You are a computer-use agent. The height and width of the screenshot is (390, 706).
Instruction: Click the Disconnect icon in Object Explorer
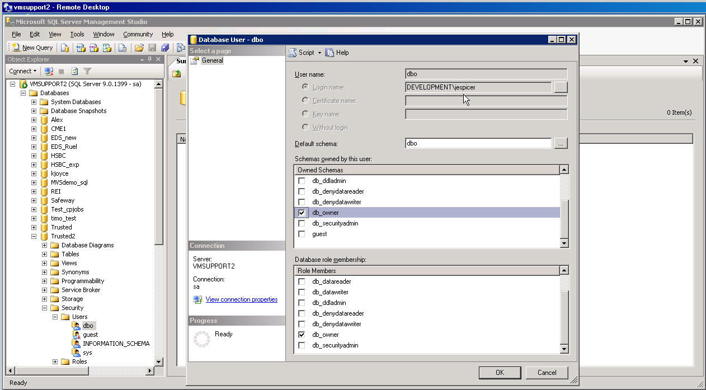point(49,71)
